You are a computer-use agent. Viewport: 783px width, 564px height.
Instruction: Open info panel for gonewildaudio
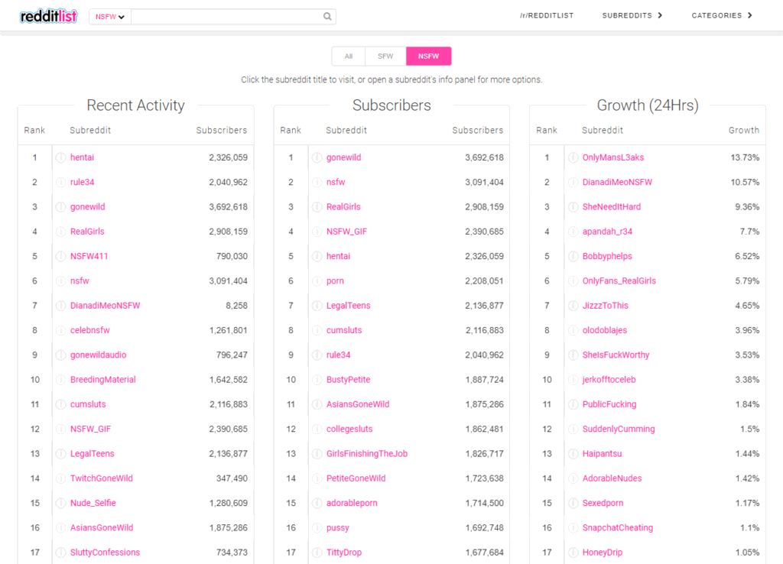tap(61, 355)
